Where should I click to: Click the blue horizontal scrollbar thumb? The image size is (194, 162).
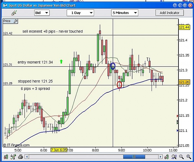(134, 157)
